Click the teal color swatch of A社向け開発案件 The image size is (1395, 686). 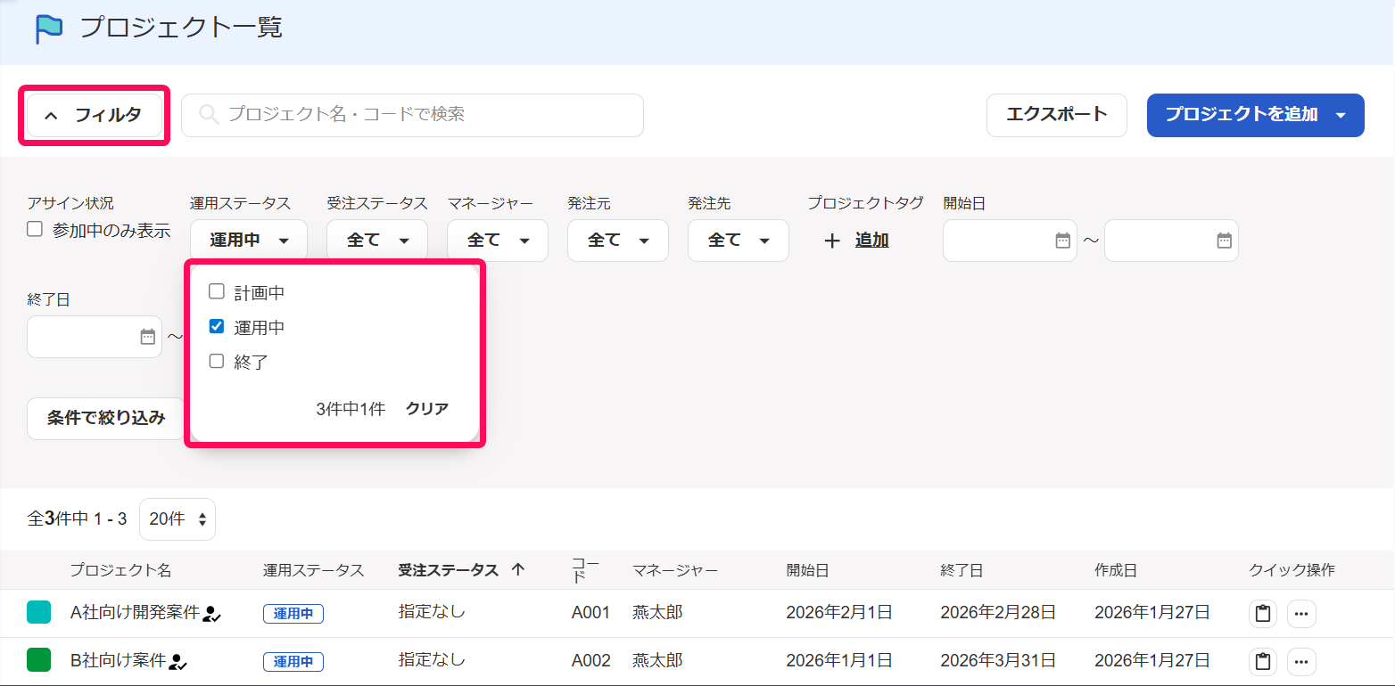point(38,613)
